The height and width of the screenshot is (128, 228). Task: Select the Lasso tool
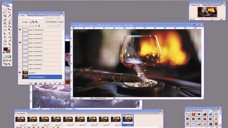(x=5, y=13)
